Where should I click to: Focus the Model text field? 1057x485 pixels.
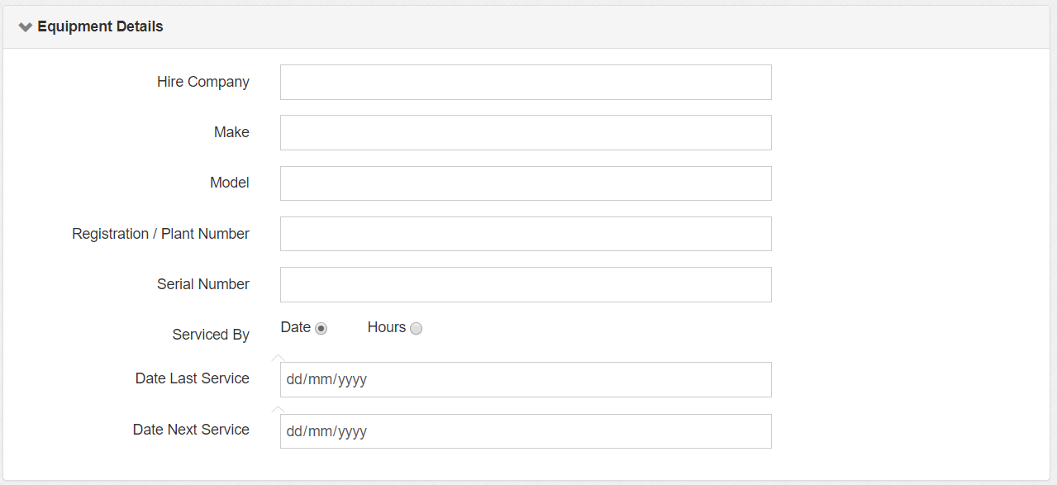coord(526,183)
